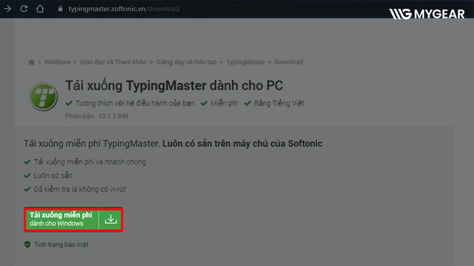Screen dimensions: 474x266
Task: Click version number 10.1.1.849 text
Action: 113,116
